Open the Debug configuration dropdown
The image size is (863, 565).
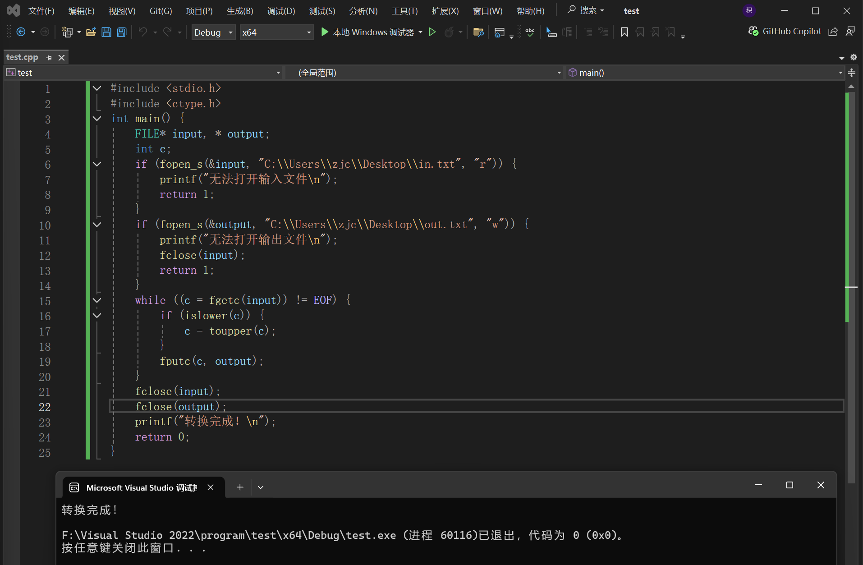213,32
